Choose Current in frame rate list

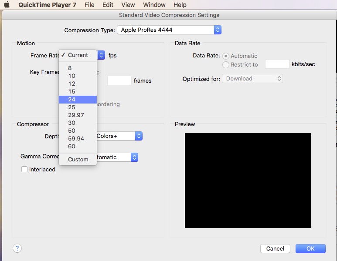78,55
